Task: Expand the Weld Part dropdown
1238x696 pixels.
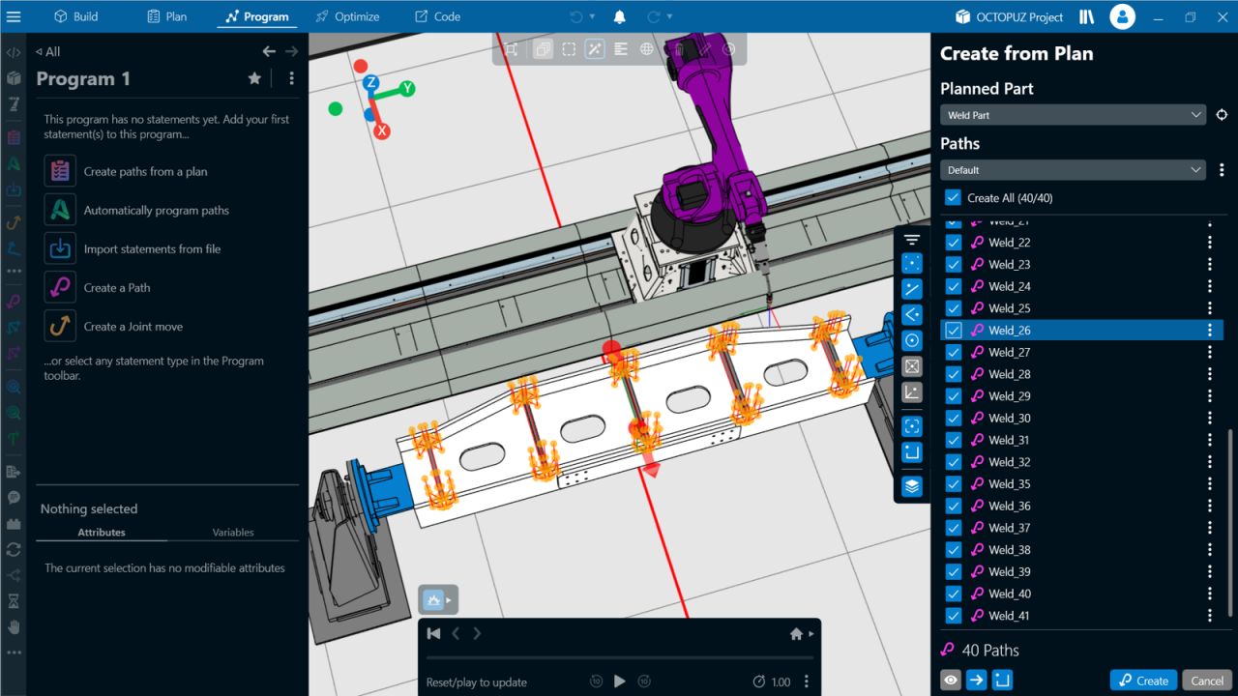Action: [1073, 115]
